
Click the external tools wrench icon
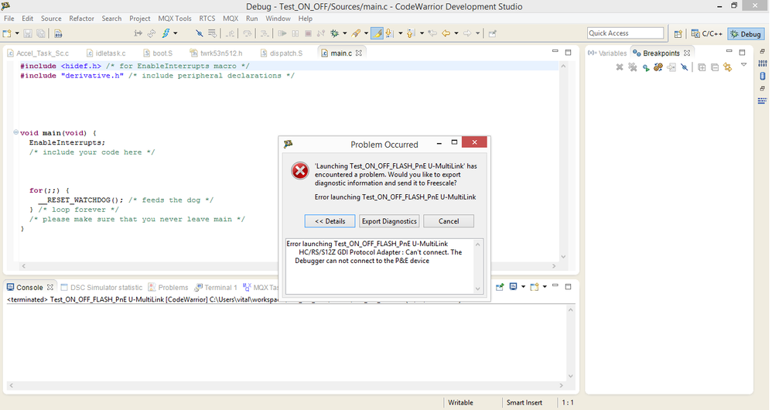[356, 33]
